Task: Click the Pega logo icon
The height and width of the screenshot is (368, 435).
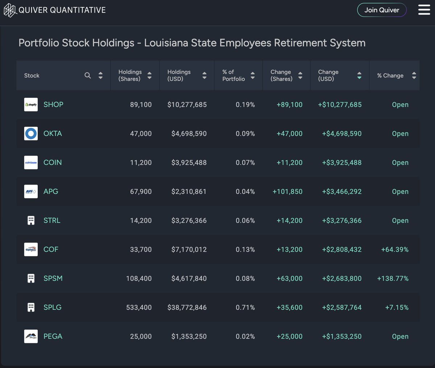Action: [31, 336]
